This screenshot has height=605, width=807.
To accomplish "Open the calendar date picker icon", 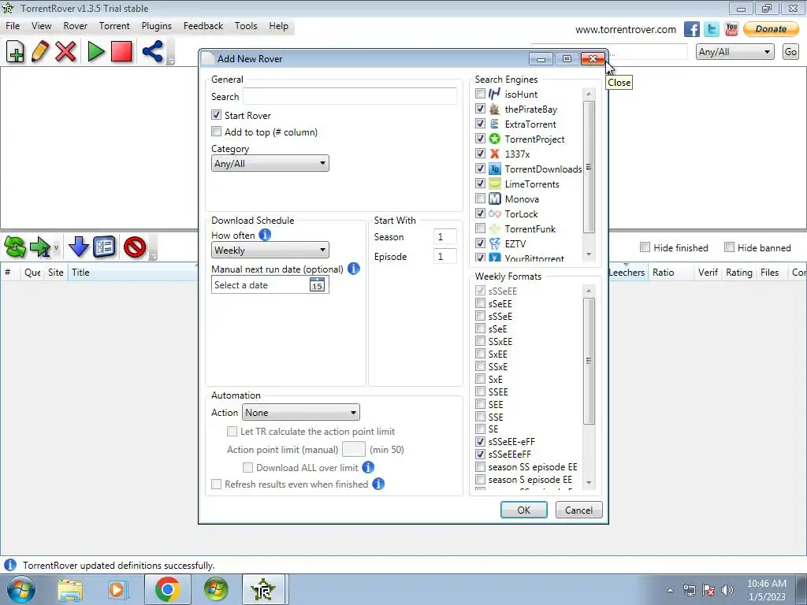I will click(317, 284).
